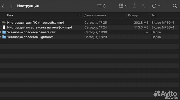Click the search magnifier icon
The width and height of the screenshot is (180, 100).
pos(175,6)
